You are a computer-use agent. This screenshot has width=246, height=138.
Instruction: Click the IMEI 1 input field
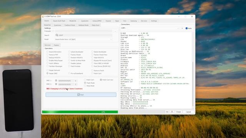click(66, 81)
